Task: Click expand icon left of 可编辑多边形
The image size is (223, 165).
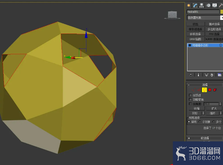Action: [x=190, y=45]
